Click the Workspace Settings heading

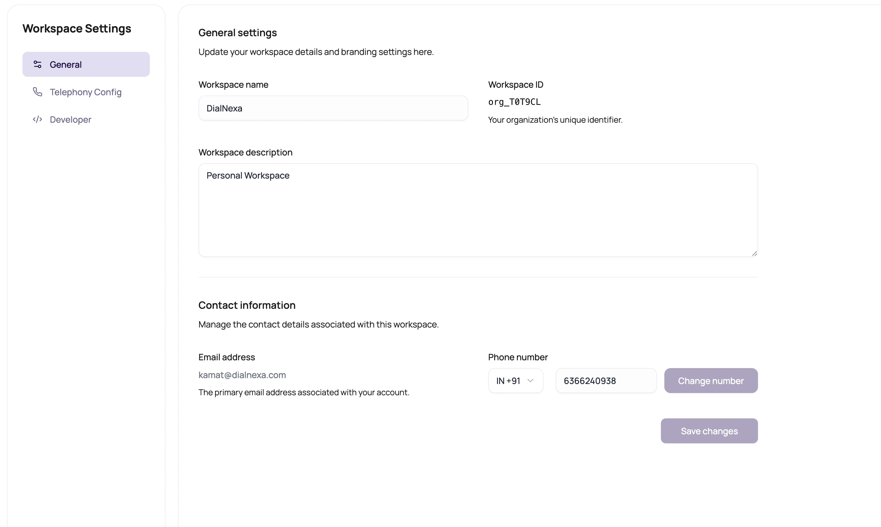point(77,28)
